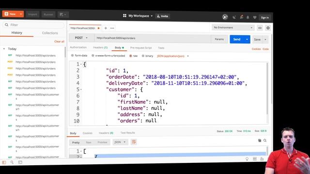Screen dimensions: 310x174
Task: Click the Import button
Action: click(32, 14)
